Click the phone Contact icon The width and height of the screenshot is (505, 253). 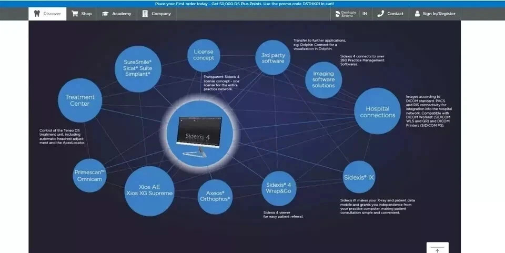click(x=381, y=14)
